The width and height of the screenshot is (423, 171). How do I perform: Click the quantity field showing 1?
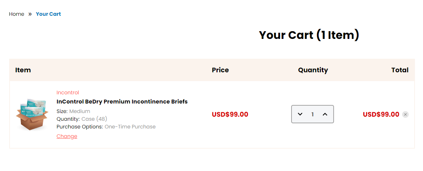pyautogui.click(x=312, y=114)
